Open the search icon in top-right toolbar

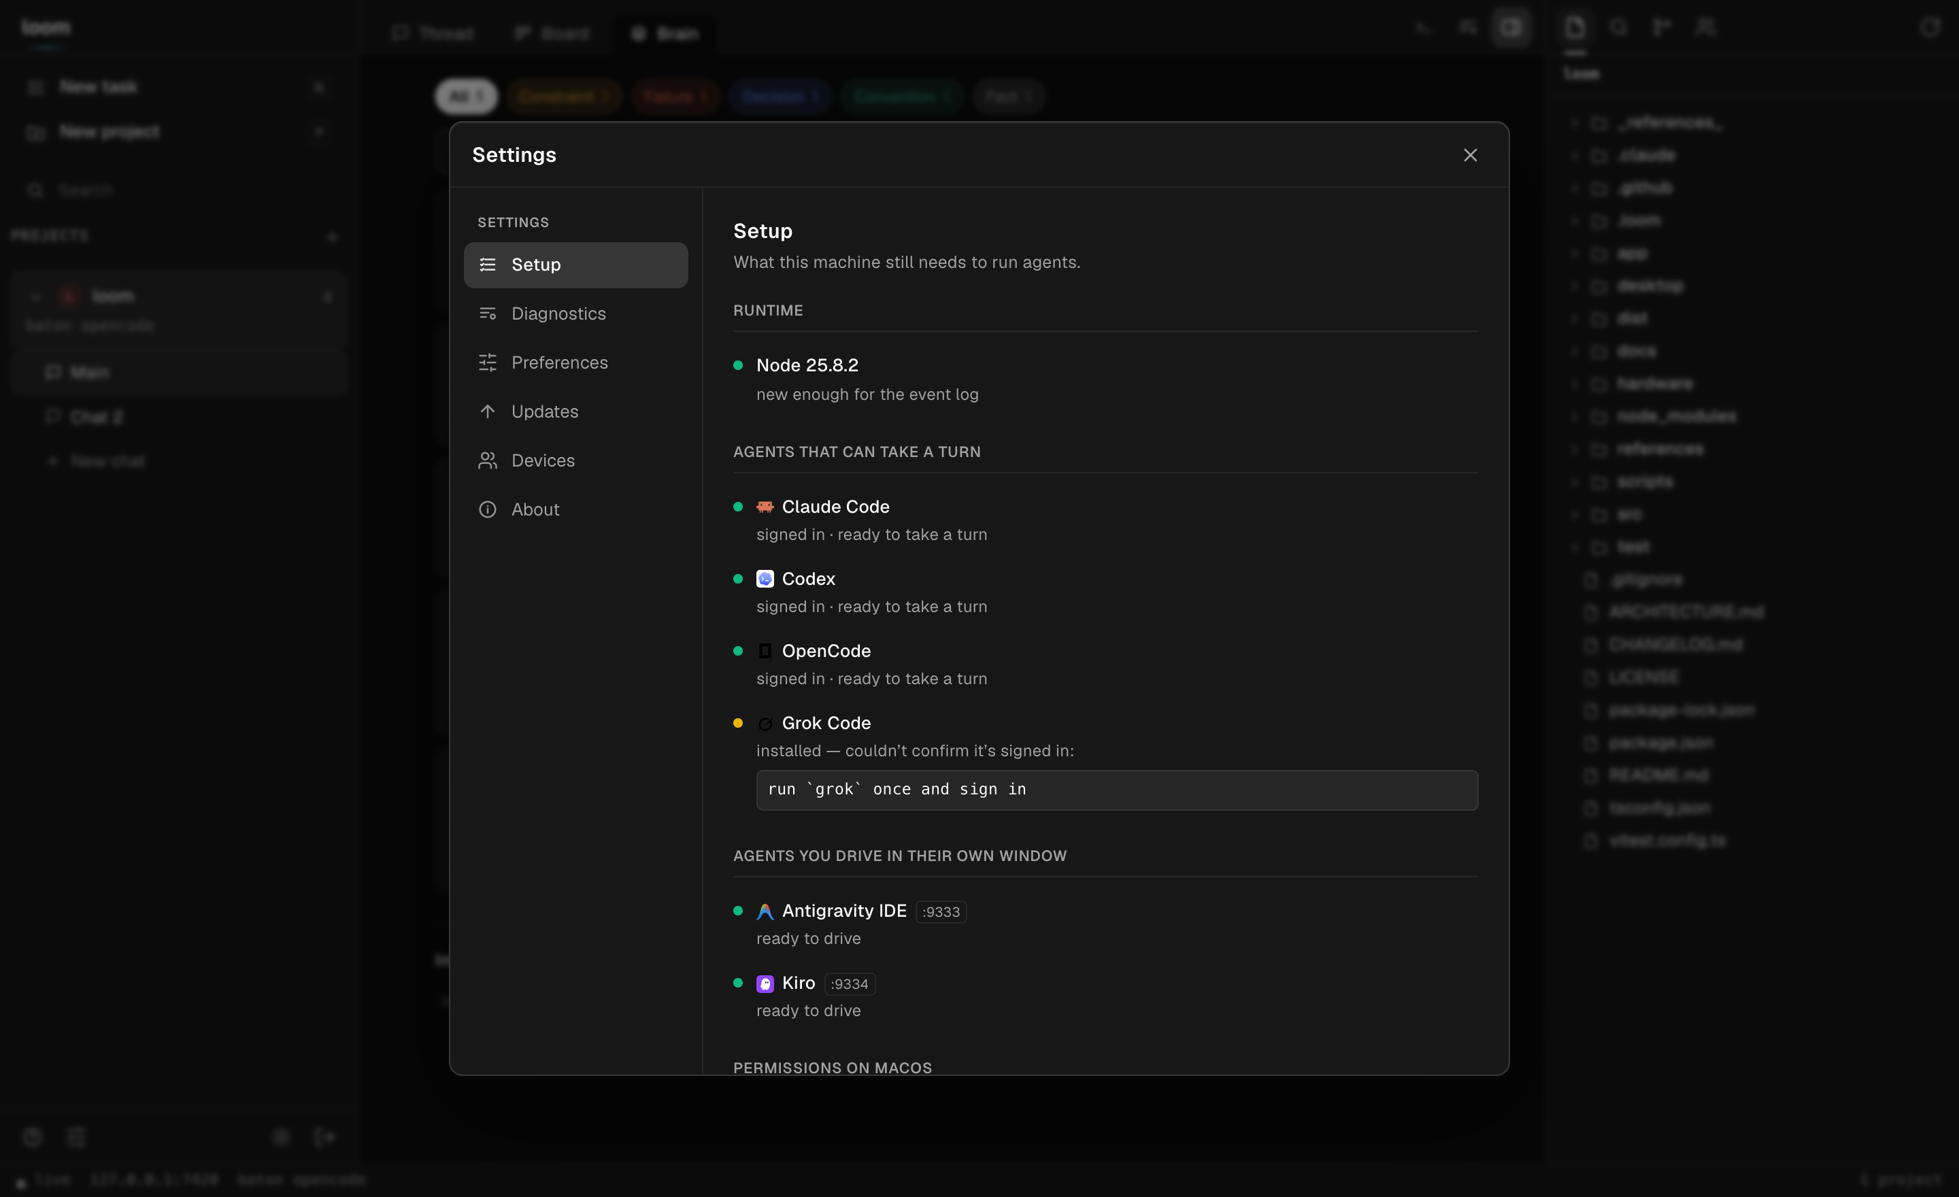point(1618,28)
